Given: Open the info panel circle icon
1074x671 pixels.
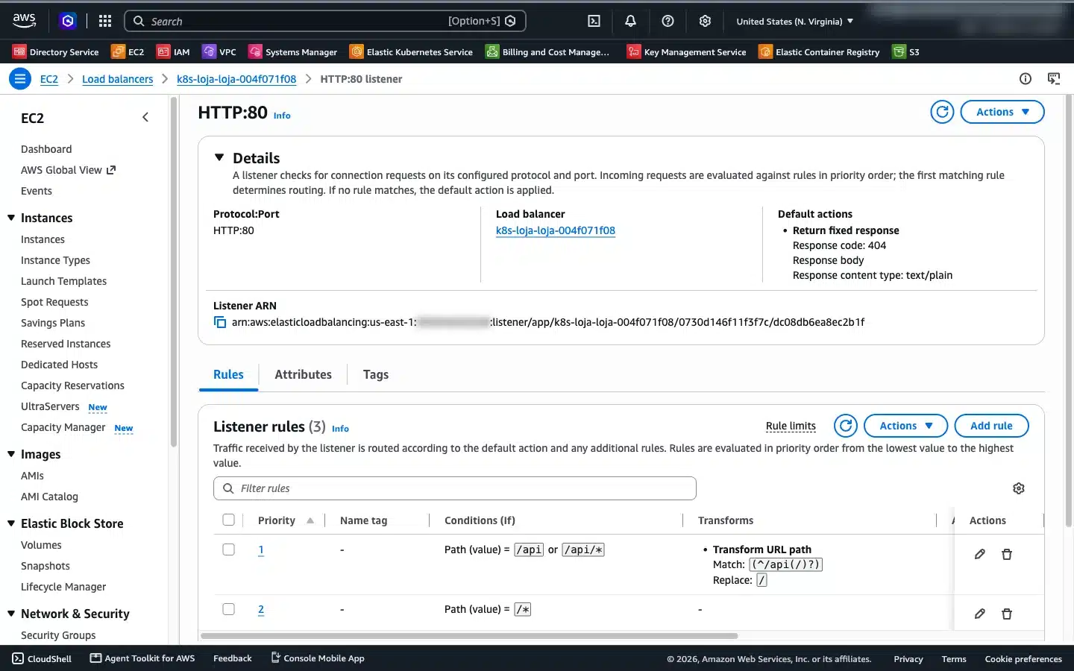Looking at the screenshot, I should click(1026, 78).
